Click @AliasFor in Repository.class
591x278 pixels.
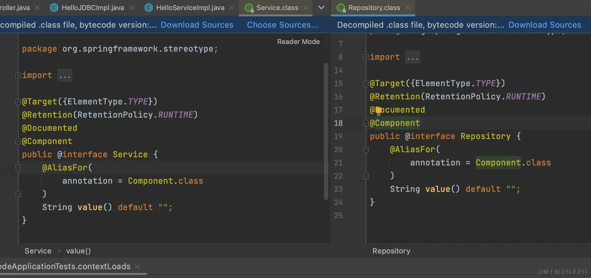click(412, 149)
